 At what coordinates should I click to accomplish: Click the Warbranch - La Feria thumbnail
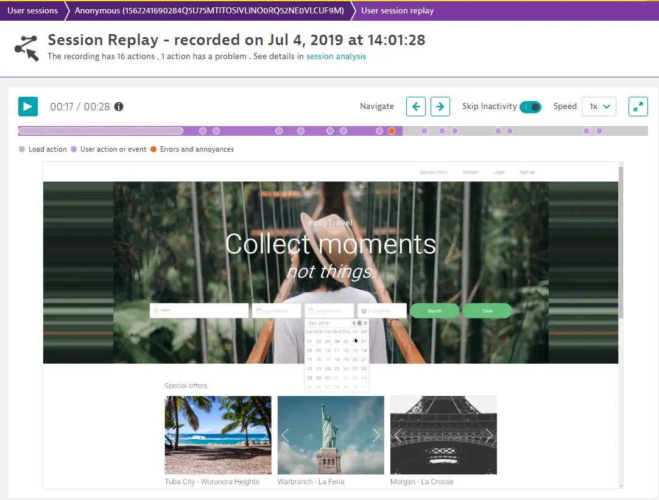331,435
